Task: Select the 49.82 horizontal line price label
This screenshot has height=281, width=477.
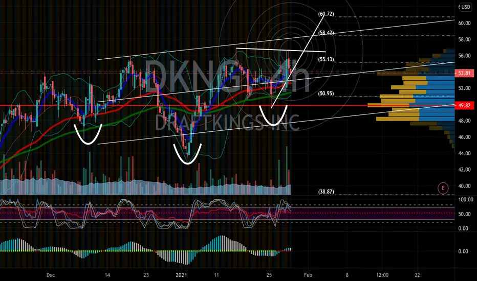Action: coord(464,105)
